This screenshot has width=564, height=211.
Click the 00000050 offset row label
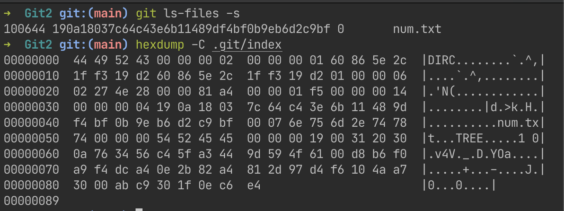[x=31, y=139]
